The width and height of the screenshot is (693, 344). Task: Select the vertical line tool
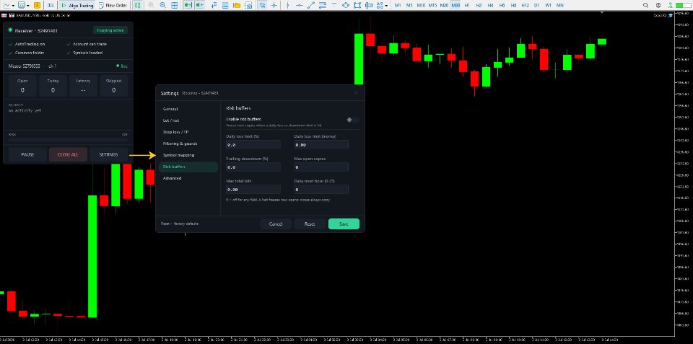point(288,5)
